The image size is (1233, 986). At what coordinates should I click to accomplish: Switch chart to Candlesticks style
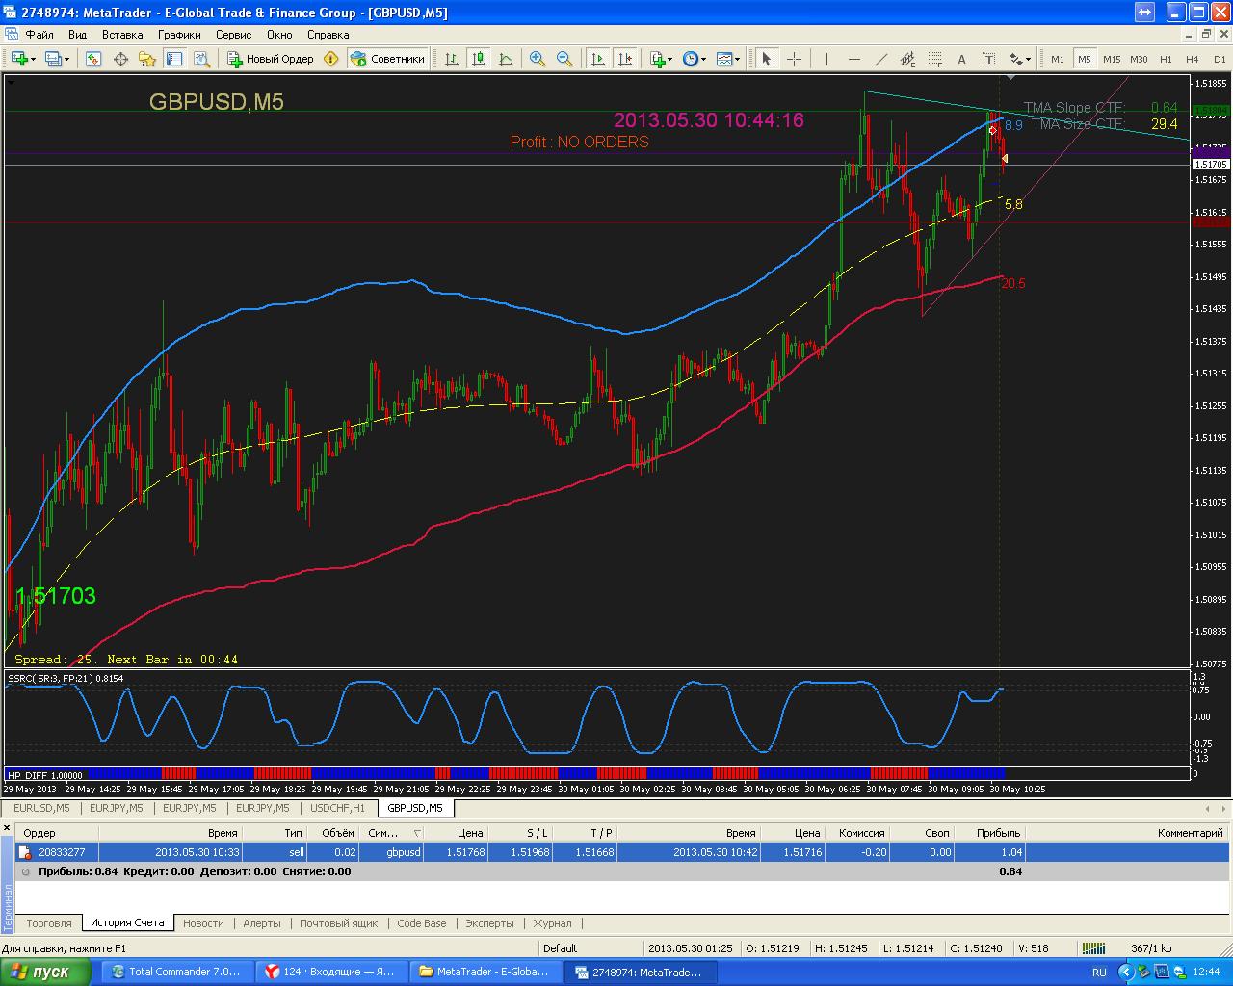click(479, 59)
